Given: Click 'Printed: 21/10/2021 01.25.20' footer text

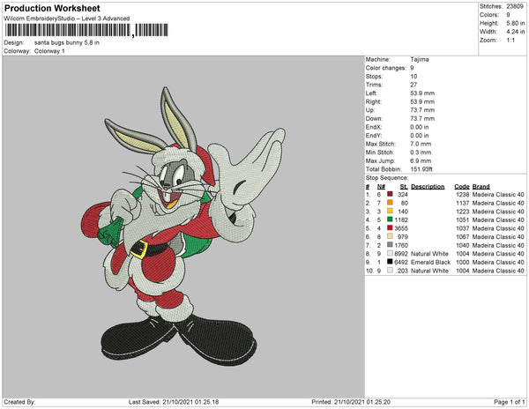Looking at the screenshot, I should pyautogui.click(x=351, y=402).
